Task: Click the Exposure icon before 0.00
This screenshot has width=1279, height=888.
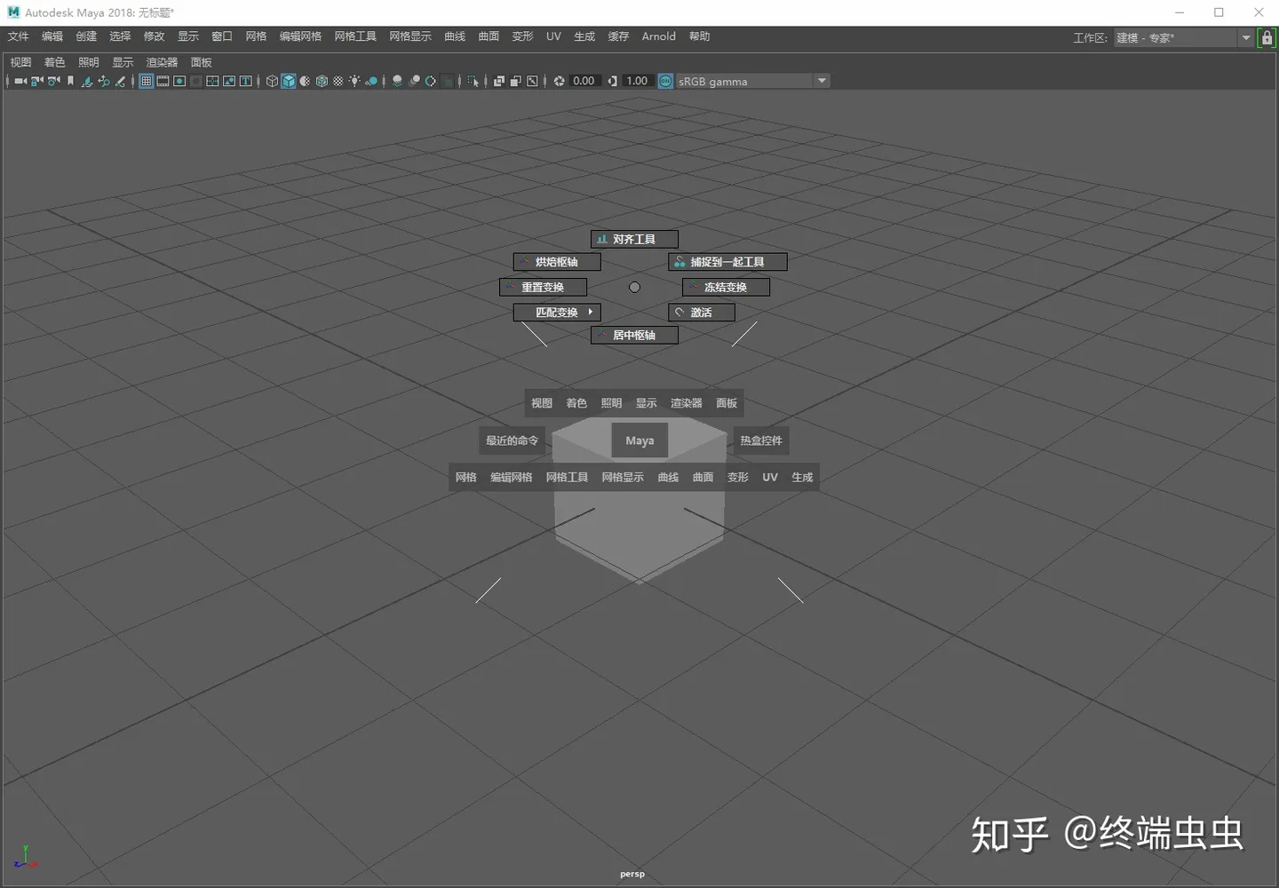Action: coord(559,81)
